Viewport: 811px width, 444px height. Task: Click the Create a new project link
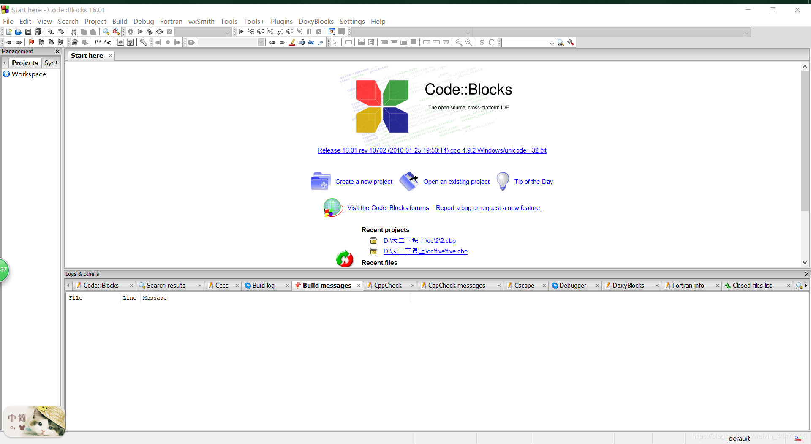click(x=364, y=182)
